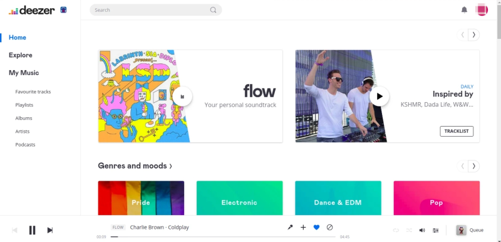
Task: Open Albums in sidebar
Action: coord(24,118)
